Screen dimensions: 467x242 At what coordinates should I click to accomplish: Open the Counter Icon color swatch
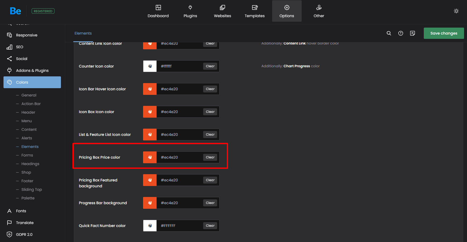[x=150, y=66]
